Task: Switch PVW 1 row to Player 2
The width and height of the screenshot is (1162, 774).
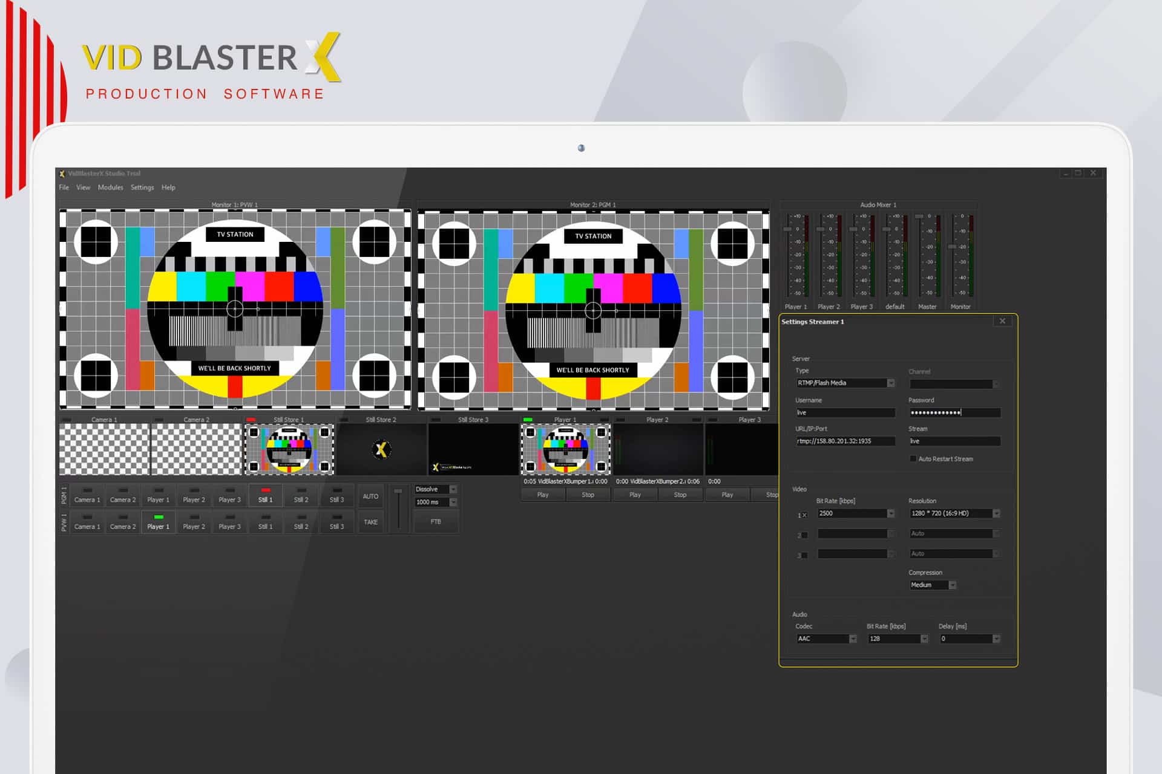Action: coord(194,522)
